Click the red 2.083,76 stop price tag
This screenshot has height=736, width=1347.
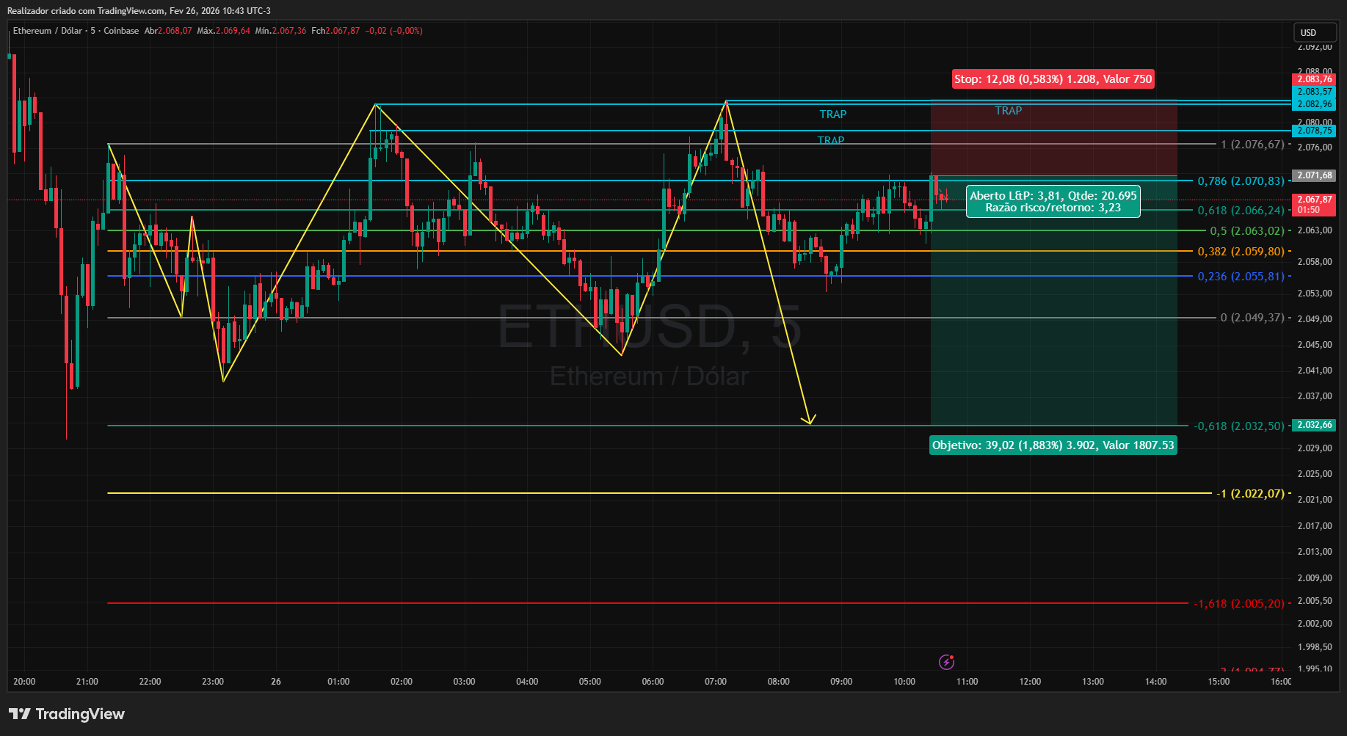click(1314, 79)
